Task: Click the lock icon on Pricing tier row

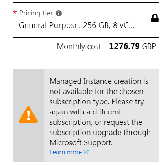Action: coord(155,18)
